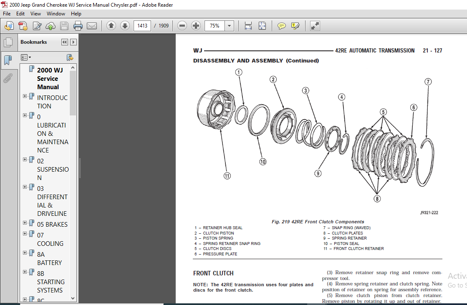Open the File menu

7,14
